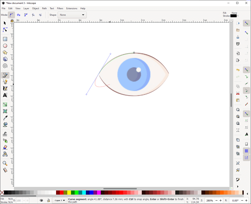The image size is (251, 204).
Task: Open the Filters menu
Action: (60, 8)
